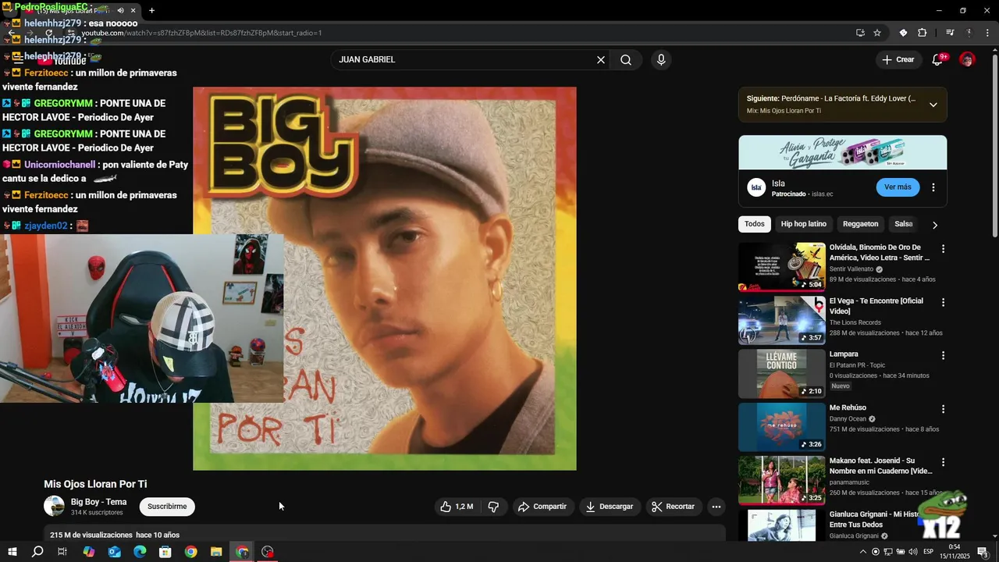
Task: Click the Me Rehúso video title
Action: 848,407
